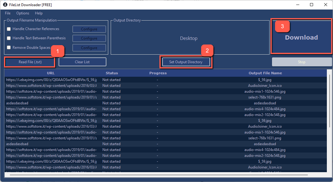Click the URL column header
Screen dimensions: 333x182
click(x=51, y=73)
